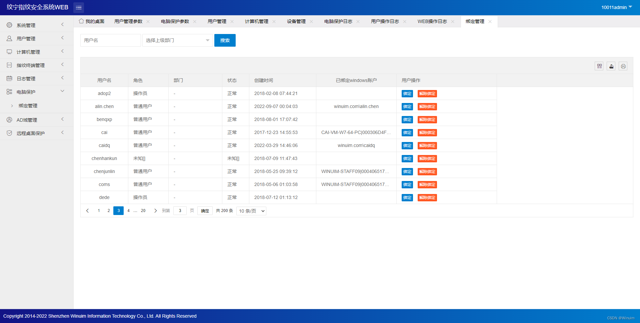
Task: Go to next page arrow
Action: point(155,211)
